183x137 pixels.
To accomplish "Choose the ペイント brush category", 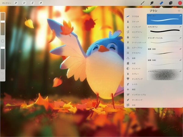I will pos(133,37).
